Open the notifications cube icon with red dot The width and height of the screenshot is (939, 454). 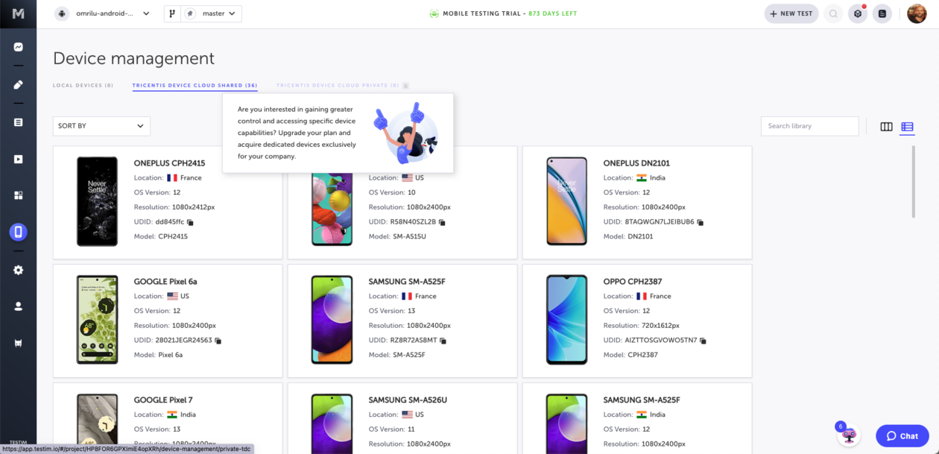(858, 13)
